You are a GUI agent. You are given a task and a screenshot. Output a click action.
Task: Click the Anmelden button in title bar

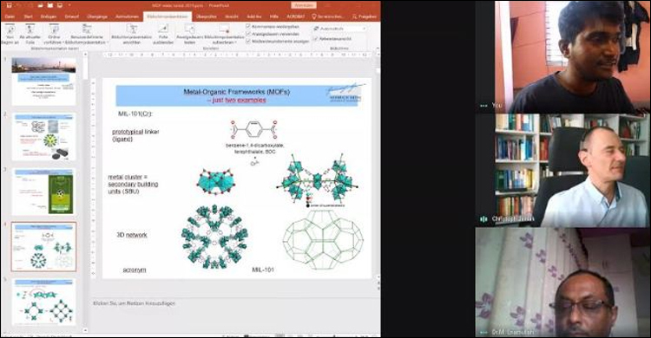pos(304,5)
